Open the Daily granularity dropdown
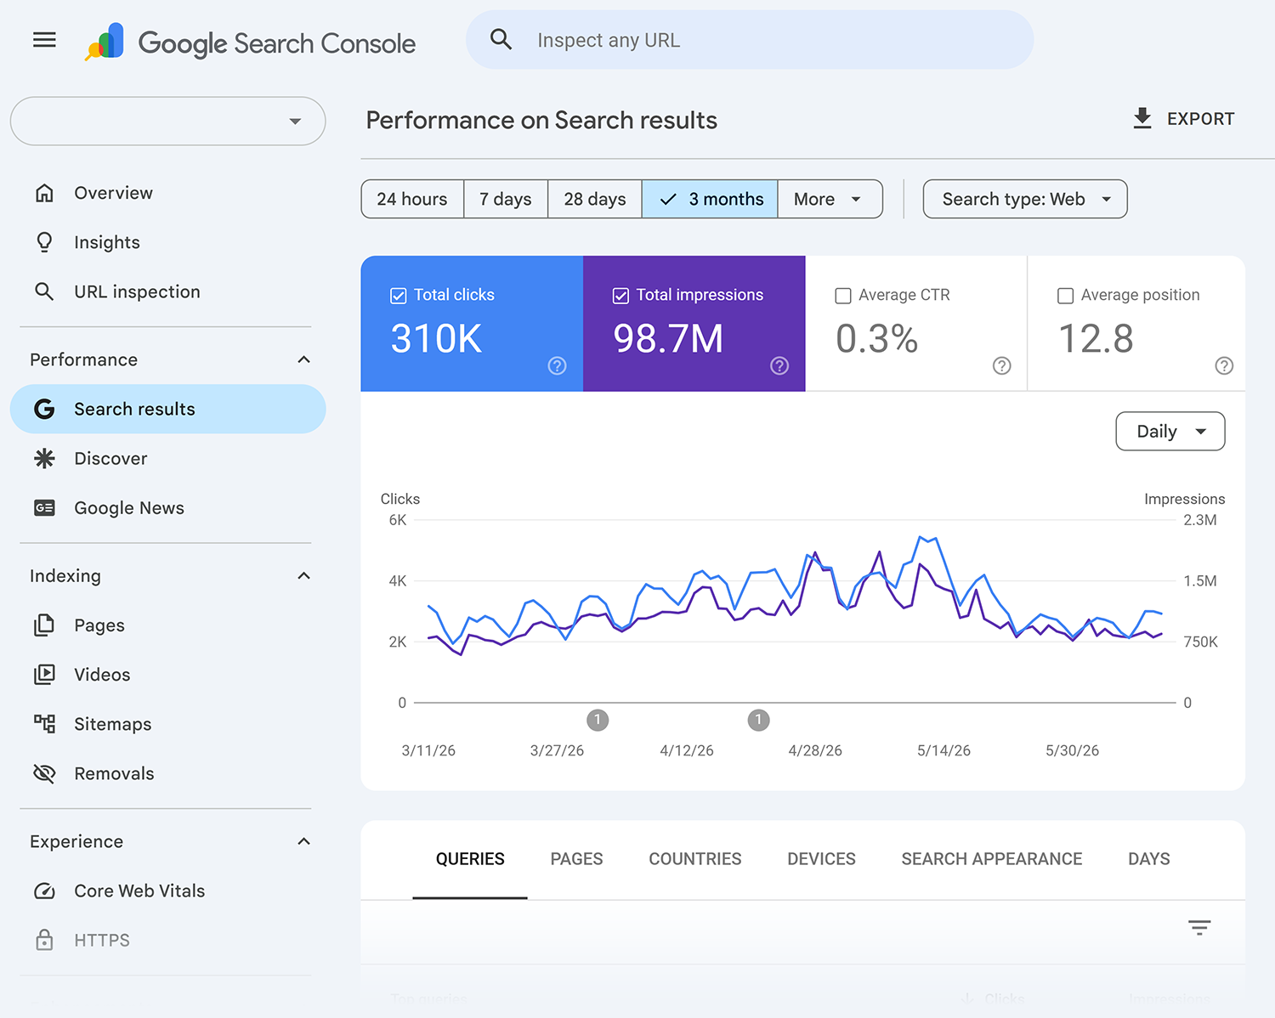This screenshot has width=1275, height=1018. pos(1170,431)
